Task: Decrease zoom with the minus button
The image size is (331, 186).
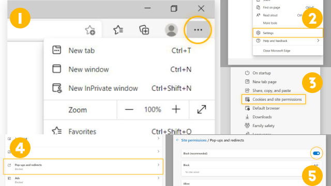Action: 129,110
